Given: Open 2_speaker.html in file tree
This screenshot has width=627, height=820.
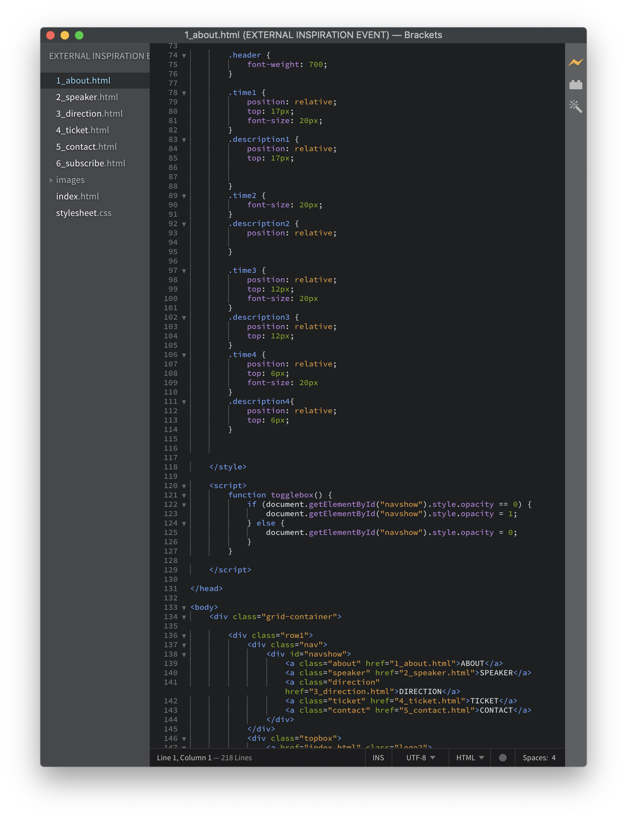Looking at the screenshot, I should click(x=87, y=97).
